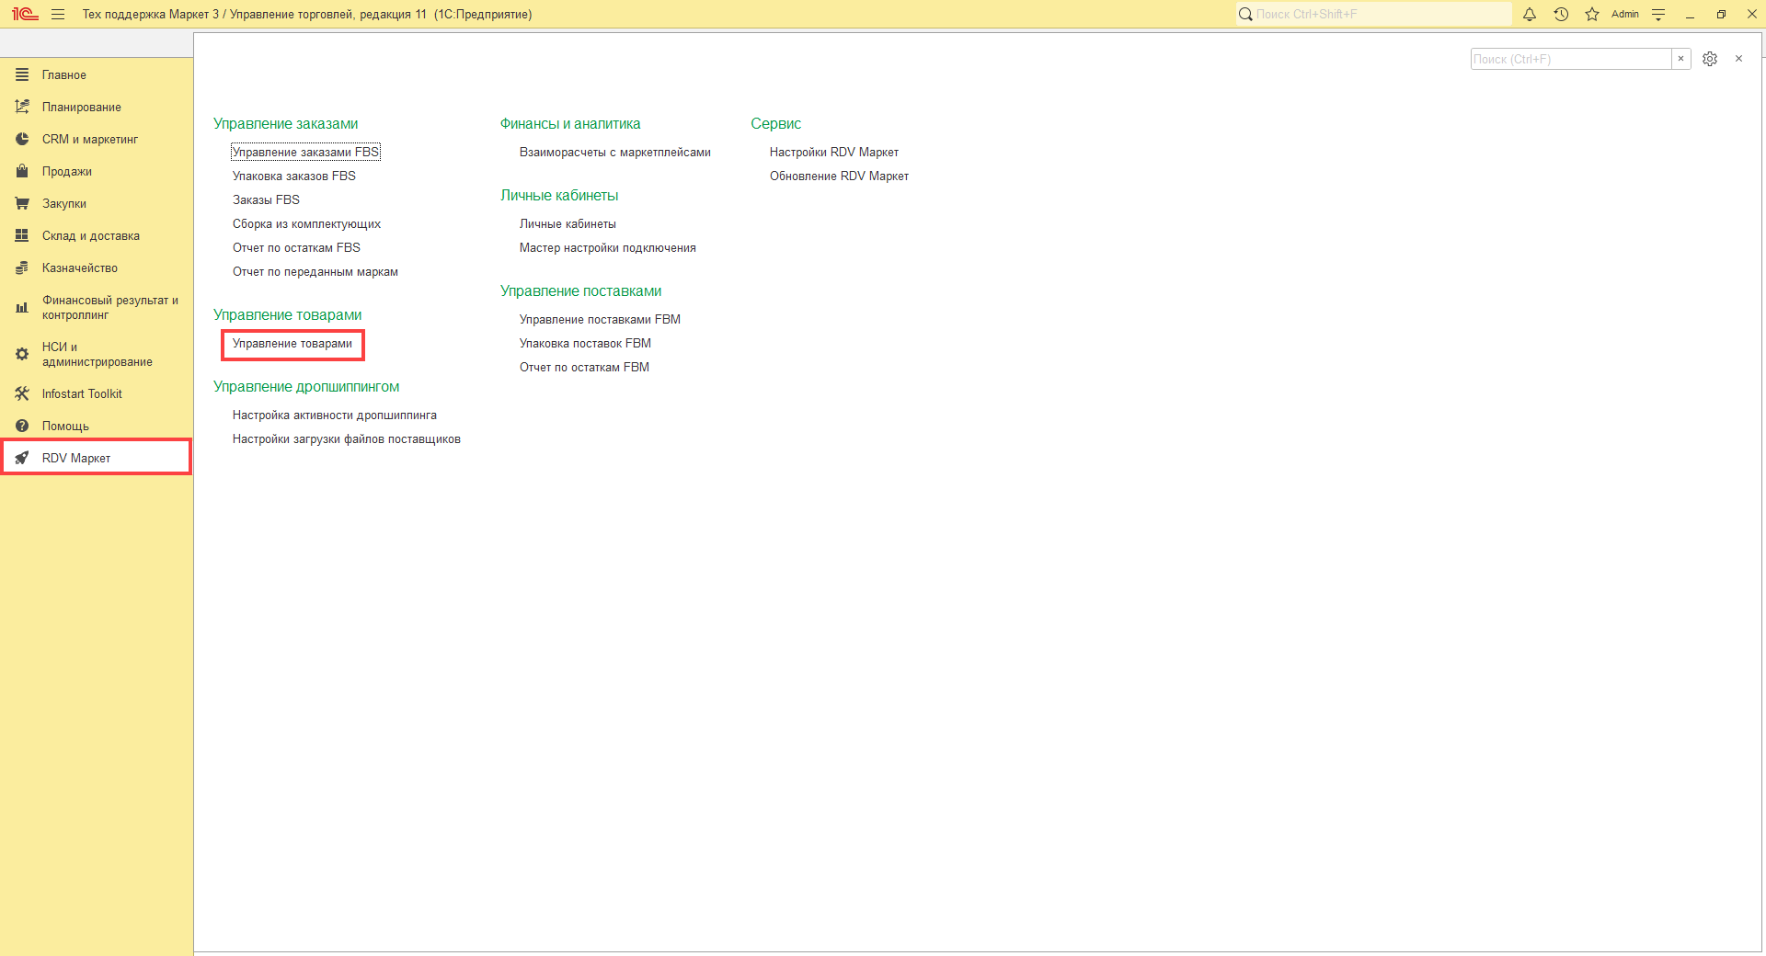Open history clock icon
Viewport: 1766px width, 956px height.
1561,14
